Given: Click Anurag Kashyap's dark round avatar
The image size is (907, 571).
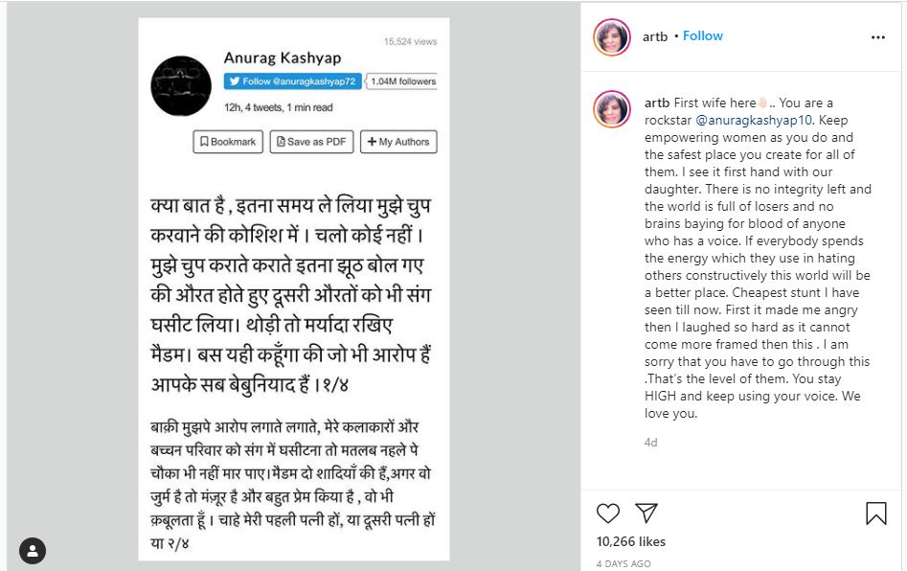Looking at the screenshot, I should pos(181,85).
